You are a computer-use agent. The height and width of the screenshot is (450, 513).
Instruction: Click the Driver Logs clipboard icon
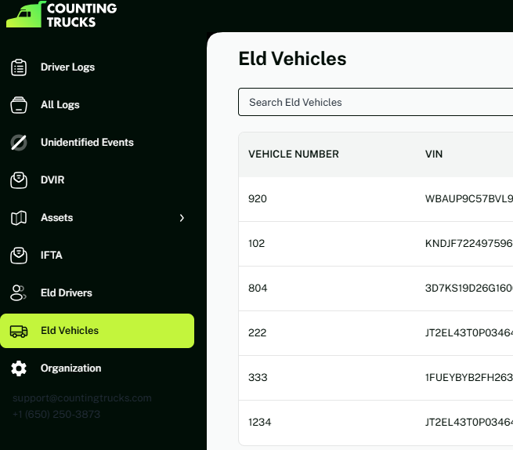click(19, 67)
